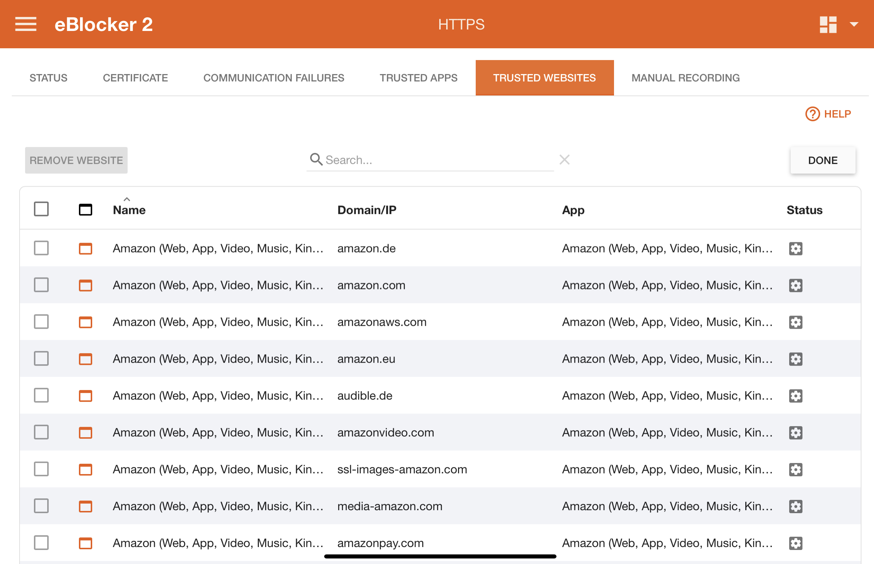This screenshot has height=564, width=874.
Task: Check the box for media-amazon.com row
Action: (41, 506)
